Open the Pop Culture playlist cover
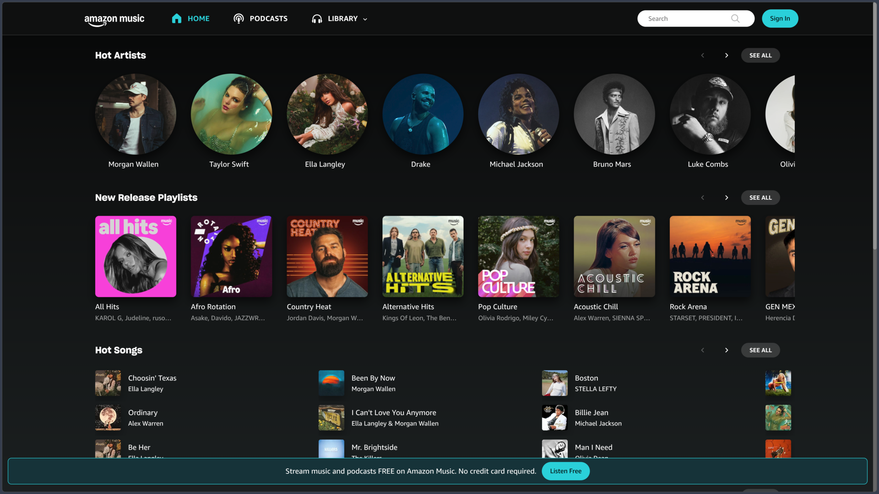Viewport: 879px width, 494px height. (518, 256)
